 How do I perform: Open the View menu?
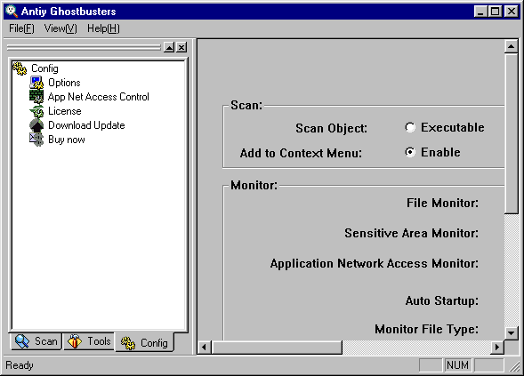(x=60, y=28)
